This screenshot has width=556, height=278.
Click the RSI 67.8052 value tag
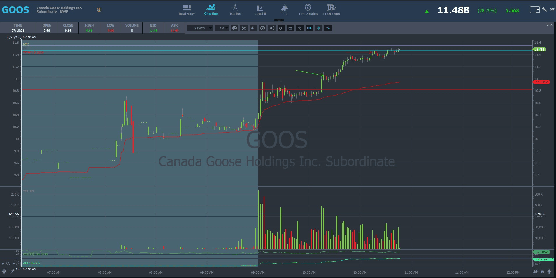[x=541, y=252]
